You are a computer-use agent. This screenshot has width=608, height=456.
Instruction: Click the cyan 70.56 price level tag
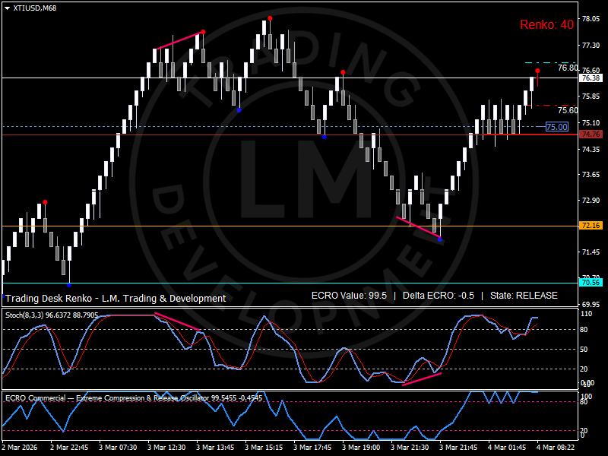[591, 283]
